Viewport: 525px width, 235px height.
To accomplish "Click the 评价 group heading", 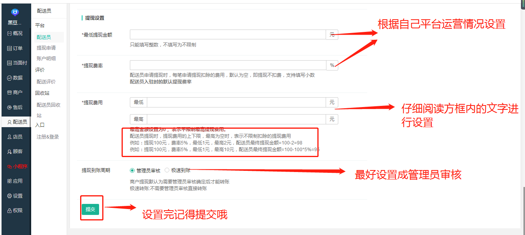I will pos(40,70).
